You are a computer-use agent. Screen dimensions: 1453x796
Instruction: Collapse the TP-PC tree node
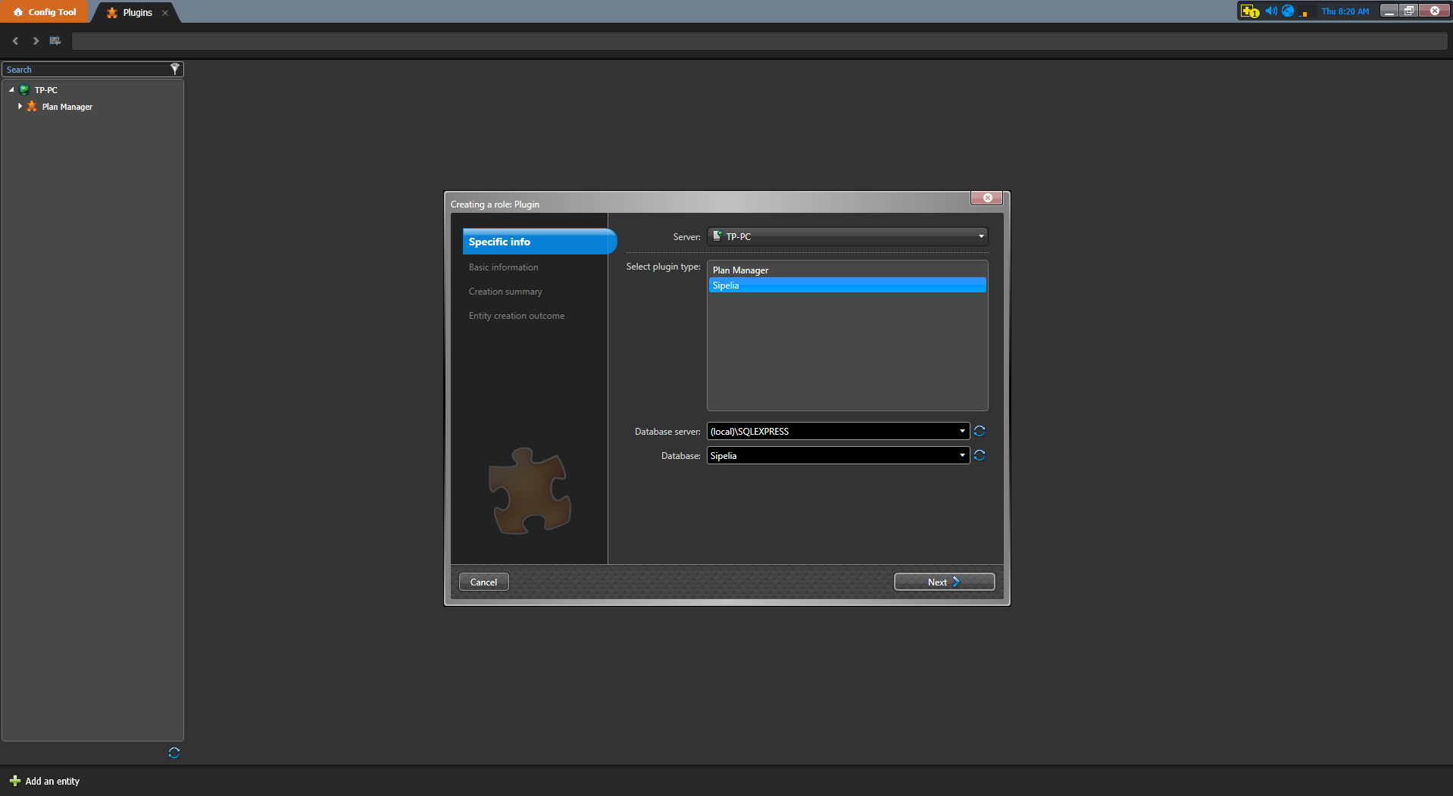point(11,90)
